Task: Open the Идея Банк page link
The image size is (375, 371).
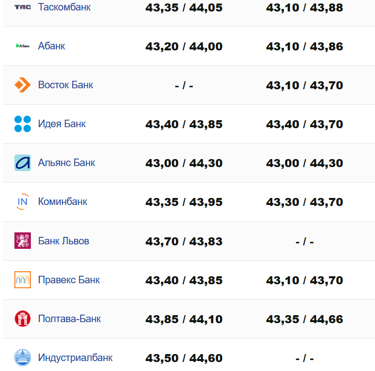Action: tap(62, 124)
